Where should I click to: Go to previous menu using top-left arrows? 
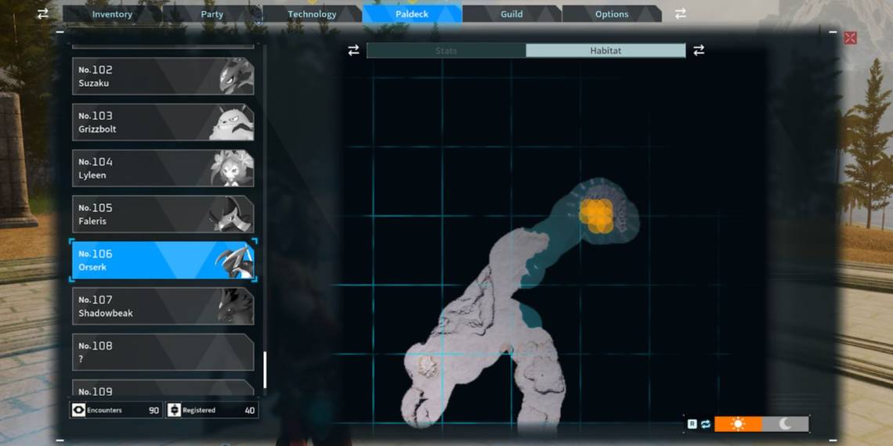click(x=43, y=13)
